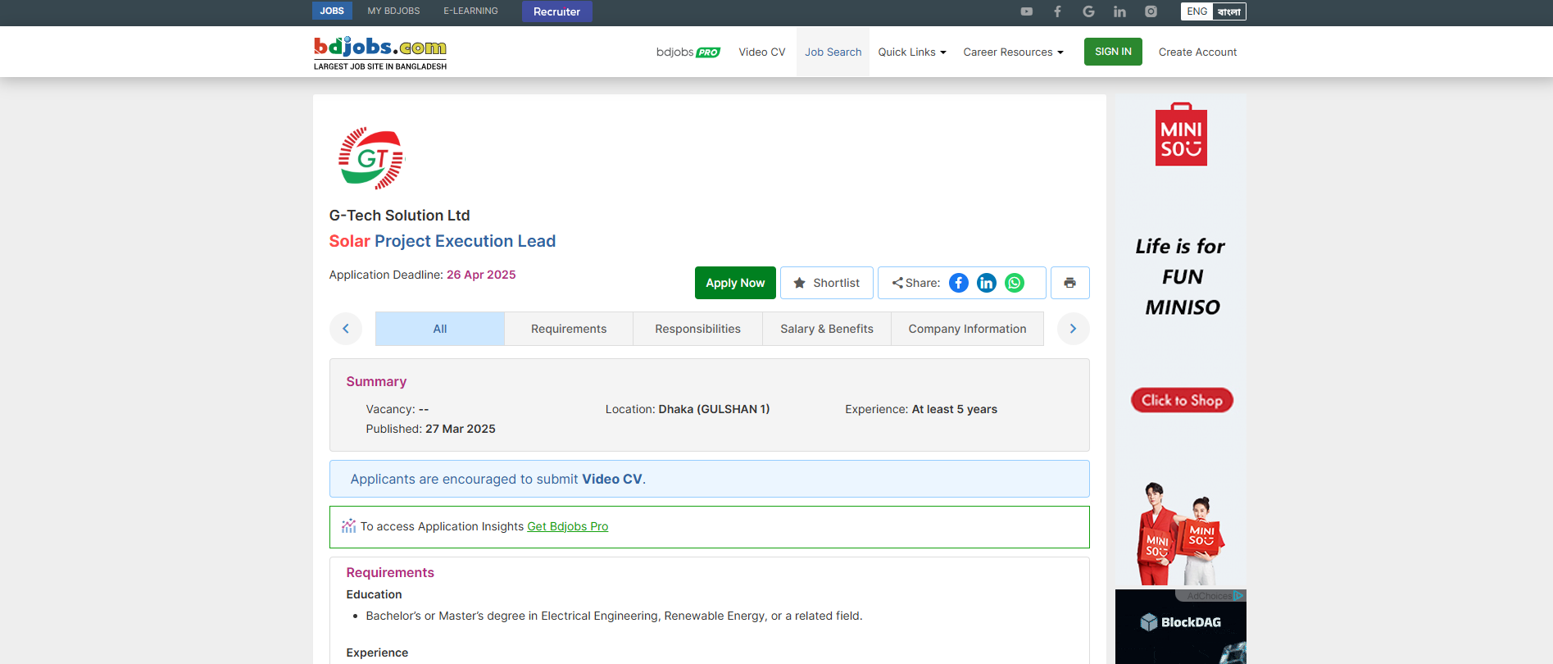Switch to the Requirements tab
The width and height of the screenshot is (1553, 664).
569,329
